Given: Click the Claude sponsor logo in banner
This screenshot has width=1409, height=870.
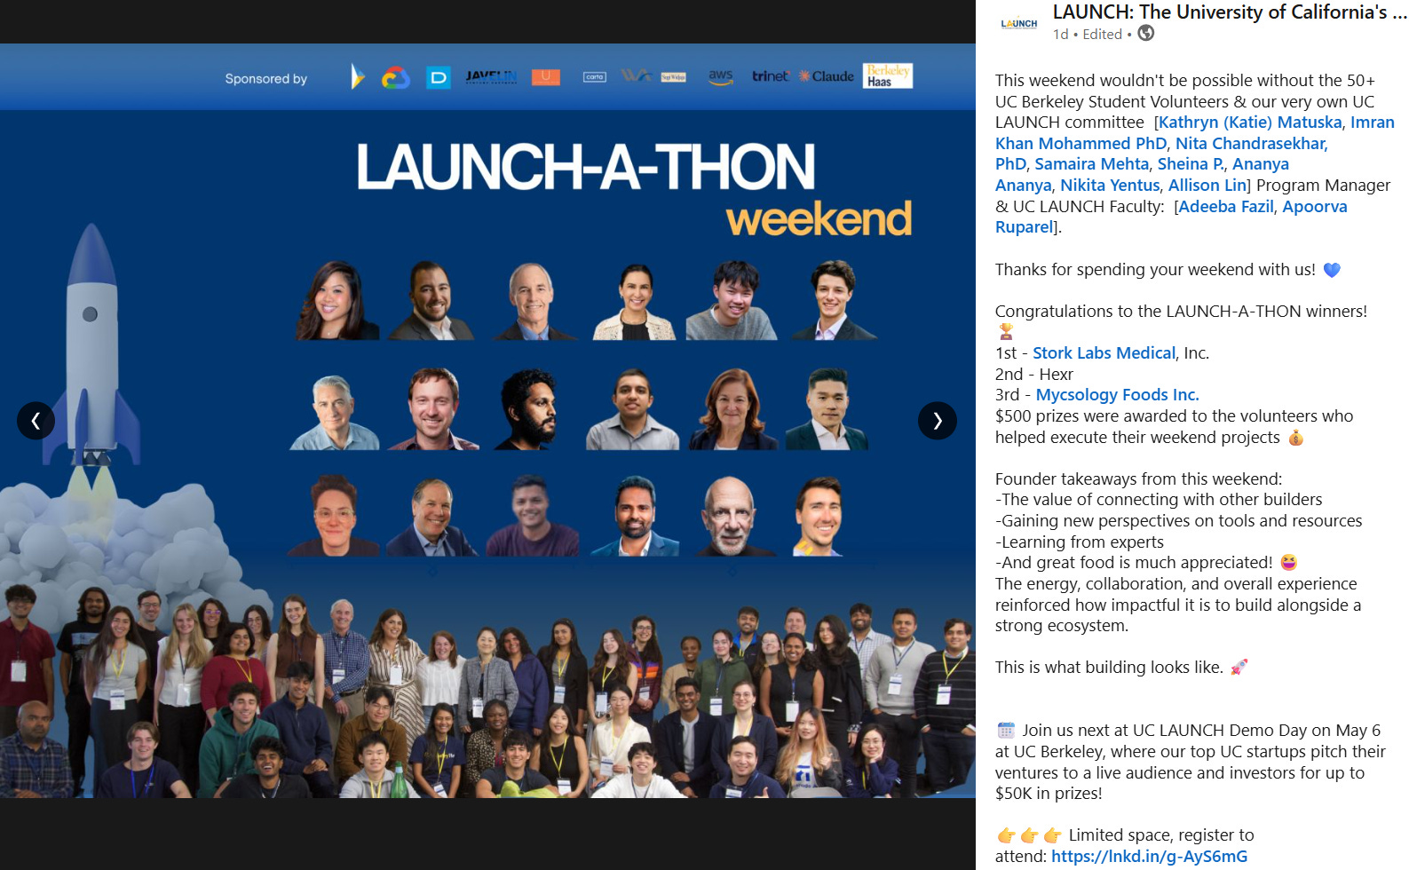Looking at the screenshot, I should 827,76.
